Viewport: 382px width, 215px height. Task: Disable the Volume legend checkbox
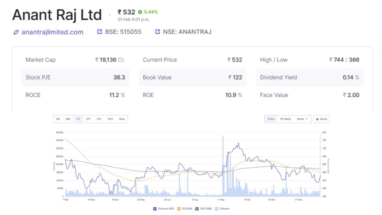tap(217, 209)
